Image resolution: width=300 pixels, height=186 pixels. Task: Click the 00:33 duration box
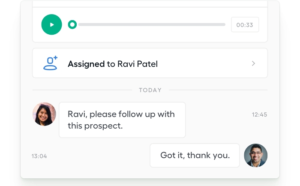tap(245, 25)
